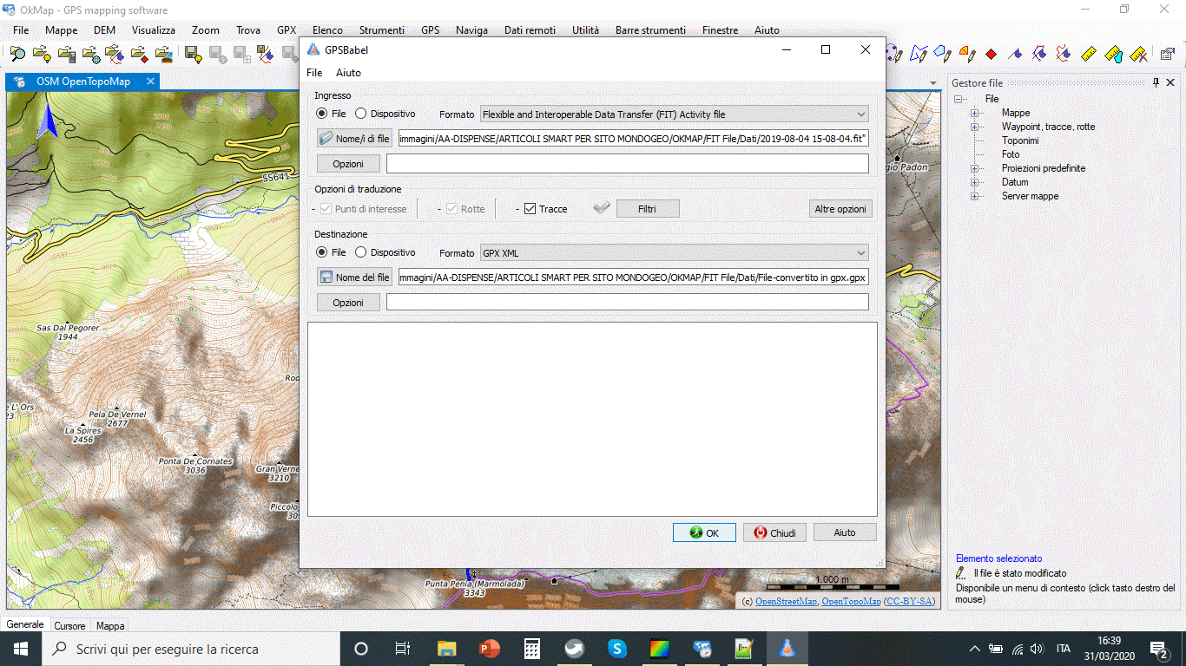Click the input file path field
1186x666 pixels.
pyautogui.click(x=634, y=138)
